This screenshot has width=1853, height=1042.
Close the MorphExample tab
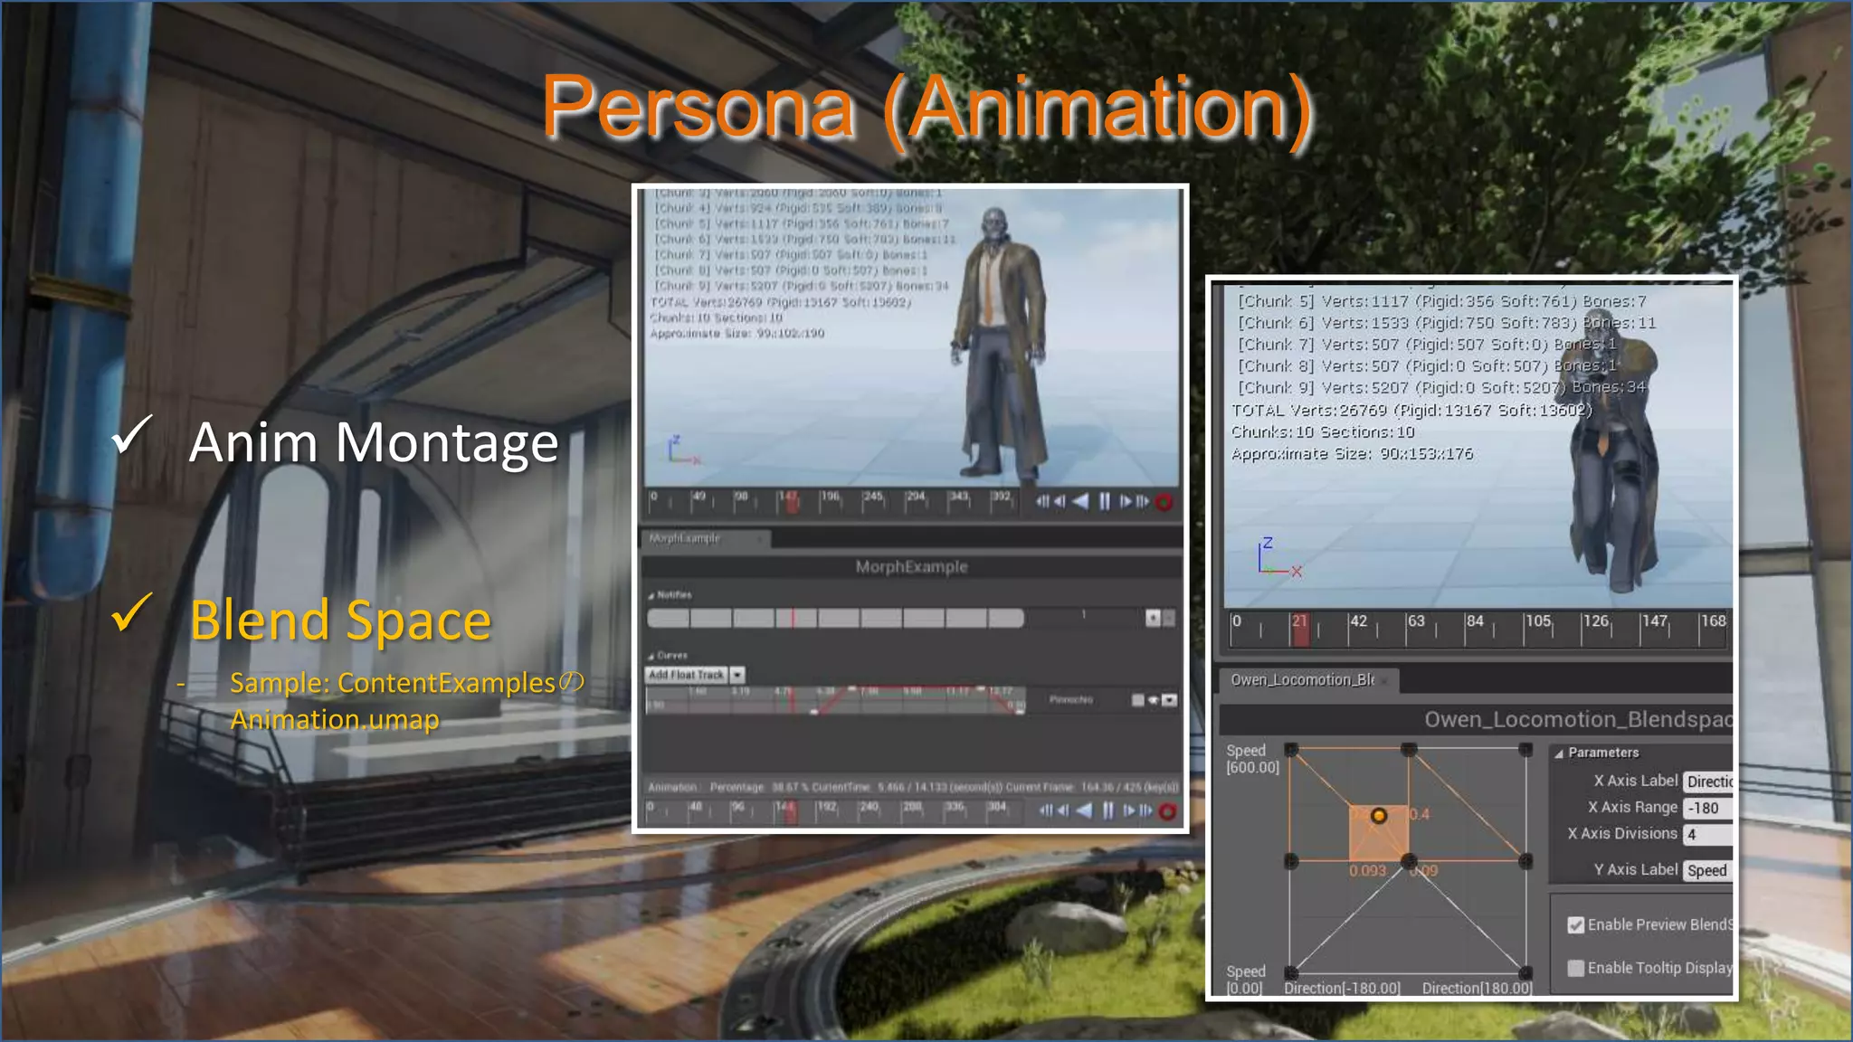click(x=760, y=540)
